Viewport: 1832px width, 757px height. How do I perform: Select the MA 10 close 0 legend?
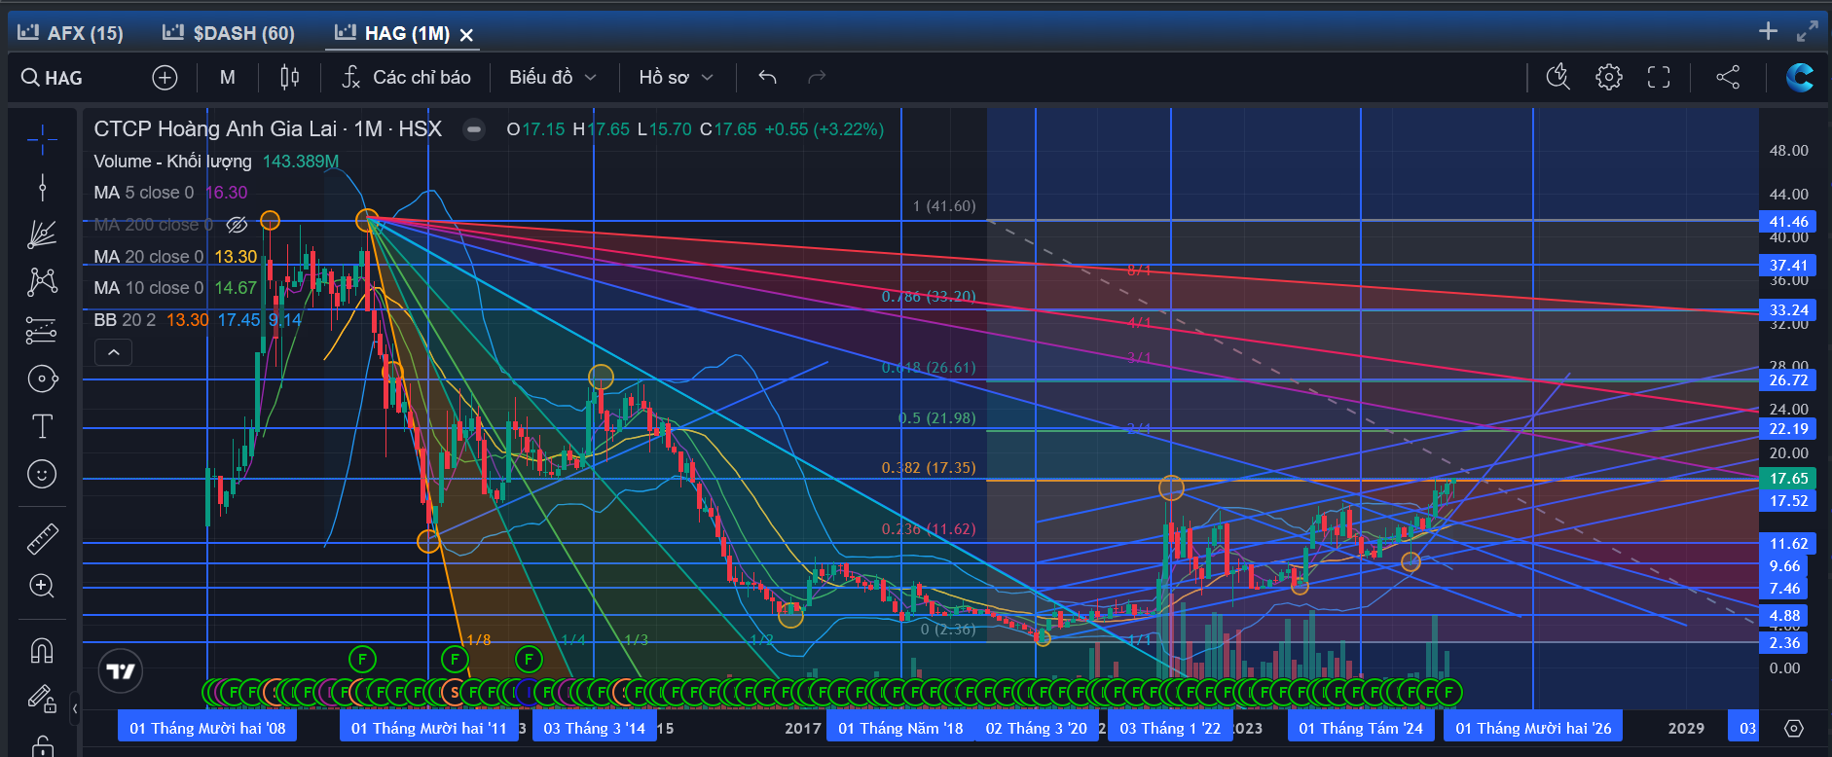click(x=149, y=288)
